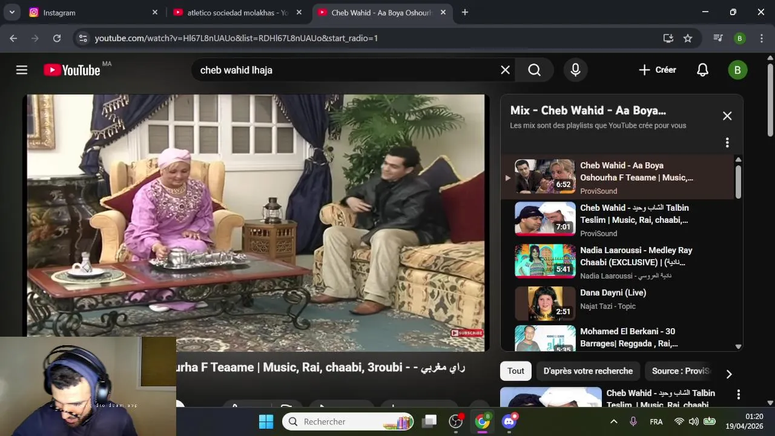Viewport: 775px width, 436px height.
Task: Open options for suggested Talbin Teslim video
Action: tap(738, 395)
